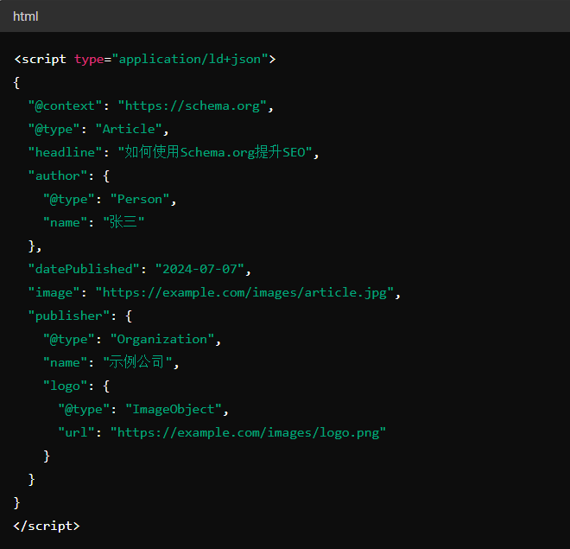
Task: Click the "author" key
Action: (58, 176)
